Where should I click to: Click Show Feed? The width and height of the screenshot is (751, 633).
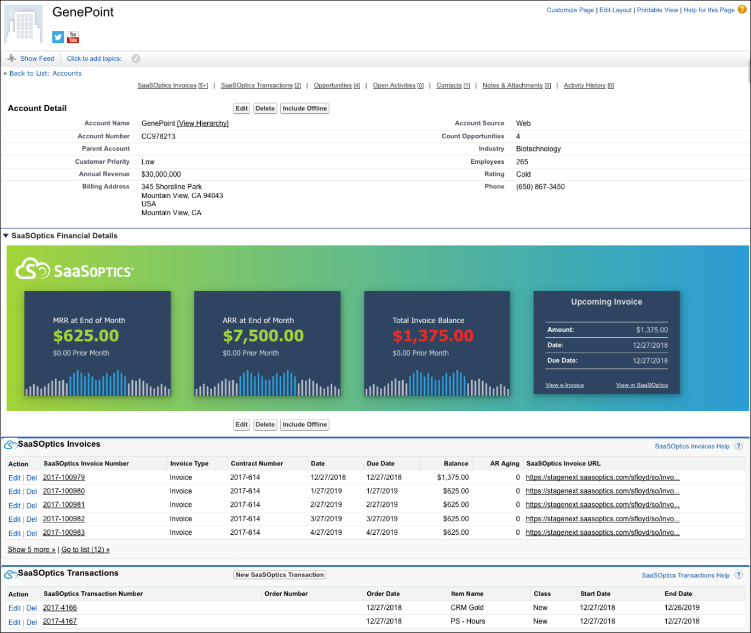(37, 59)
